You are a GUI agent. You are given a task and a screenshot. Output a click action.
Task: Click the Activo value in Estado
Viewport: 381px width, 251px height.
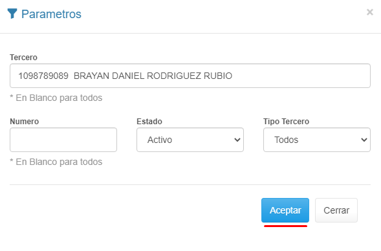[160, 140]
